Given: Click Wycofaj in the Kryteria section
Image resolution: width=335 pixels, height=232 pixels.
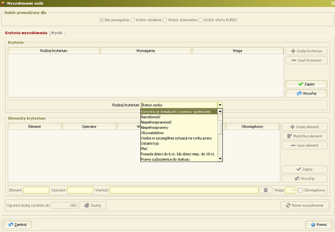Looking at the screenshot, I should (x=306, y=94).
